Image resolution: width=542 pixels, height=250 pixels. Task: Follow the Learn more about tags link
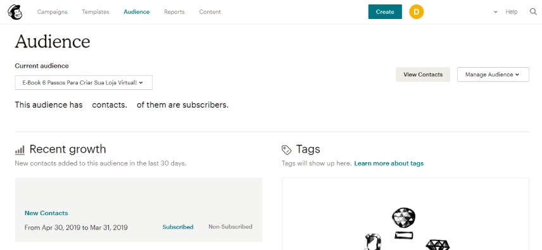coord(389,163)
